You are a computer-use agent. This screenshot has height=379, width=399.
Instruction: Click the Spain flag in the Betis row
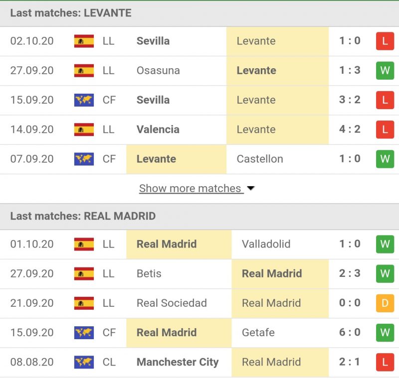84,274
